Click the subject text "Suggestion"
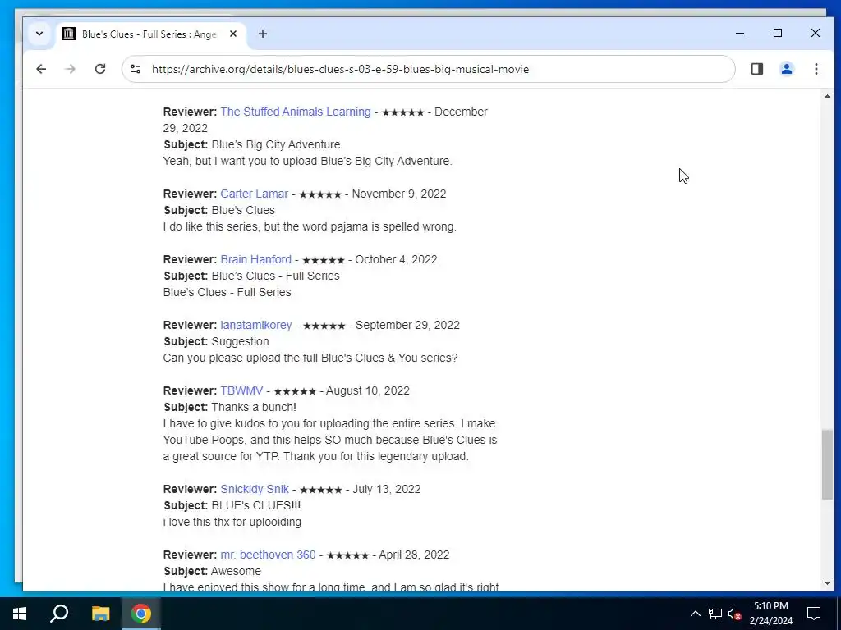The width and height of the screenshot is (841, 630). (x=241, y=342)
